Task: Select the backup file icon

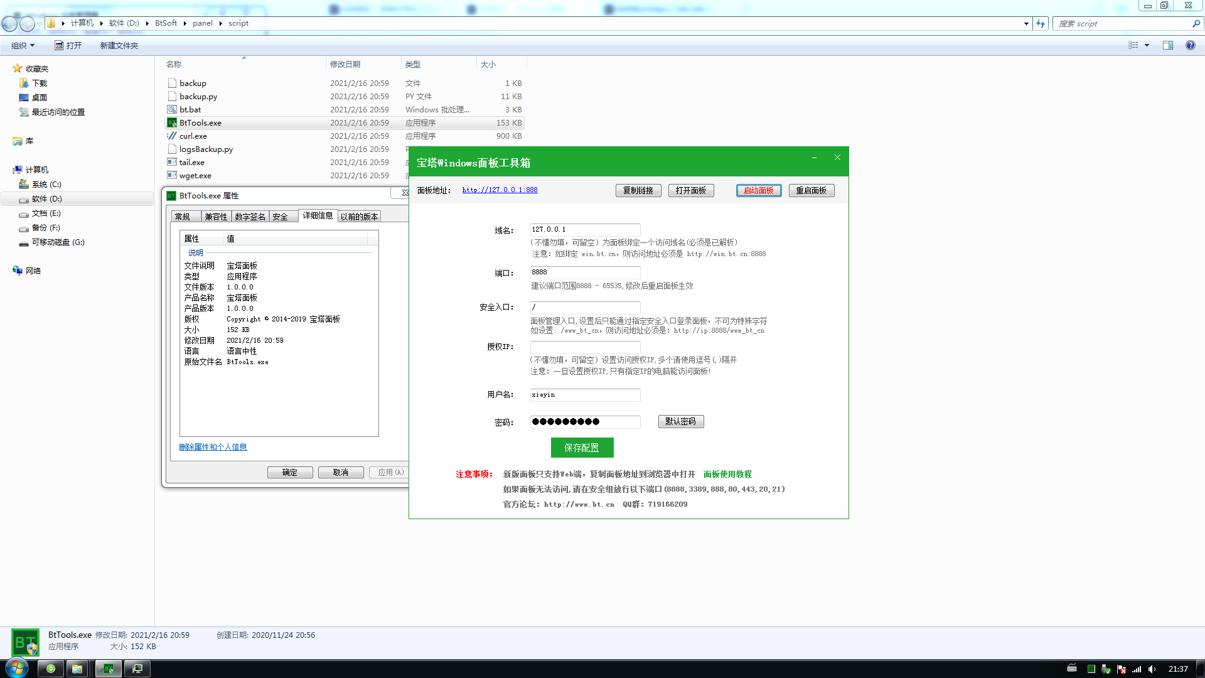Action: (x=172, y=83)
